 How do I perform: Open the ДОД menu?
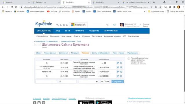58,31
